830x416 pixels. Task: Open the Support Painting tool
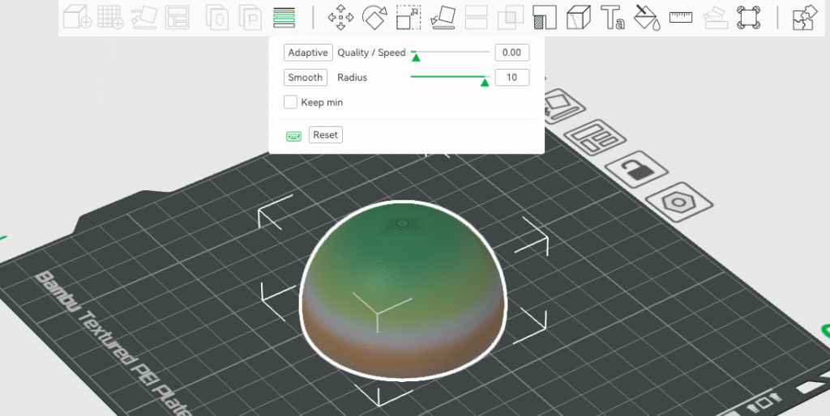point(545,17)
